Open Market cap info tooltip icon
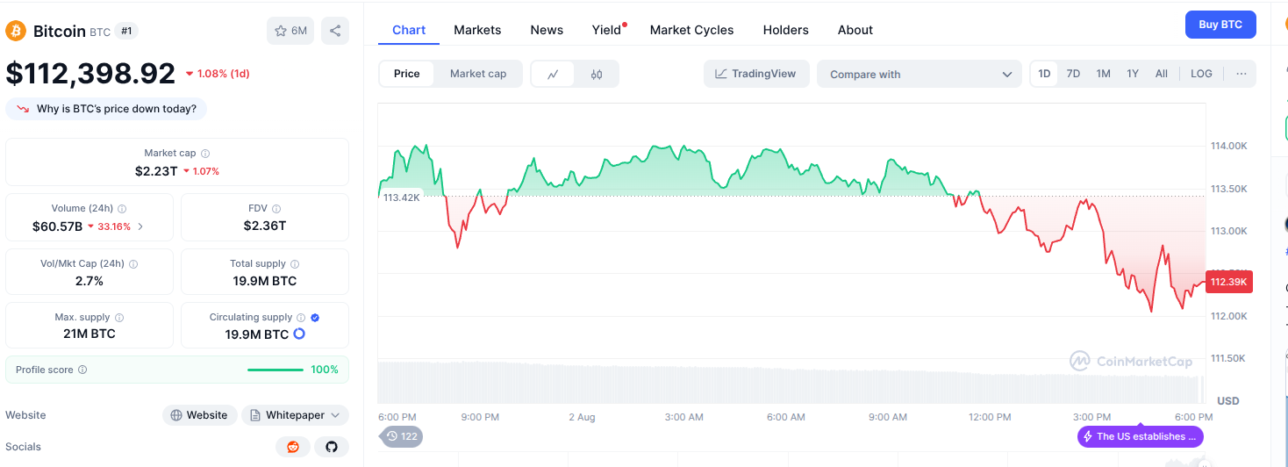1288x467 pixels. tap(205, 154)
